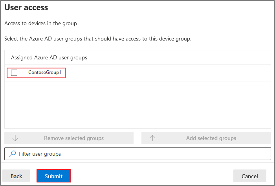Click the magnifier search icon
This screenshot has width=275, height=186.
pyautogui.click(x=13, y=154)
